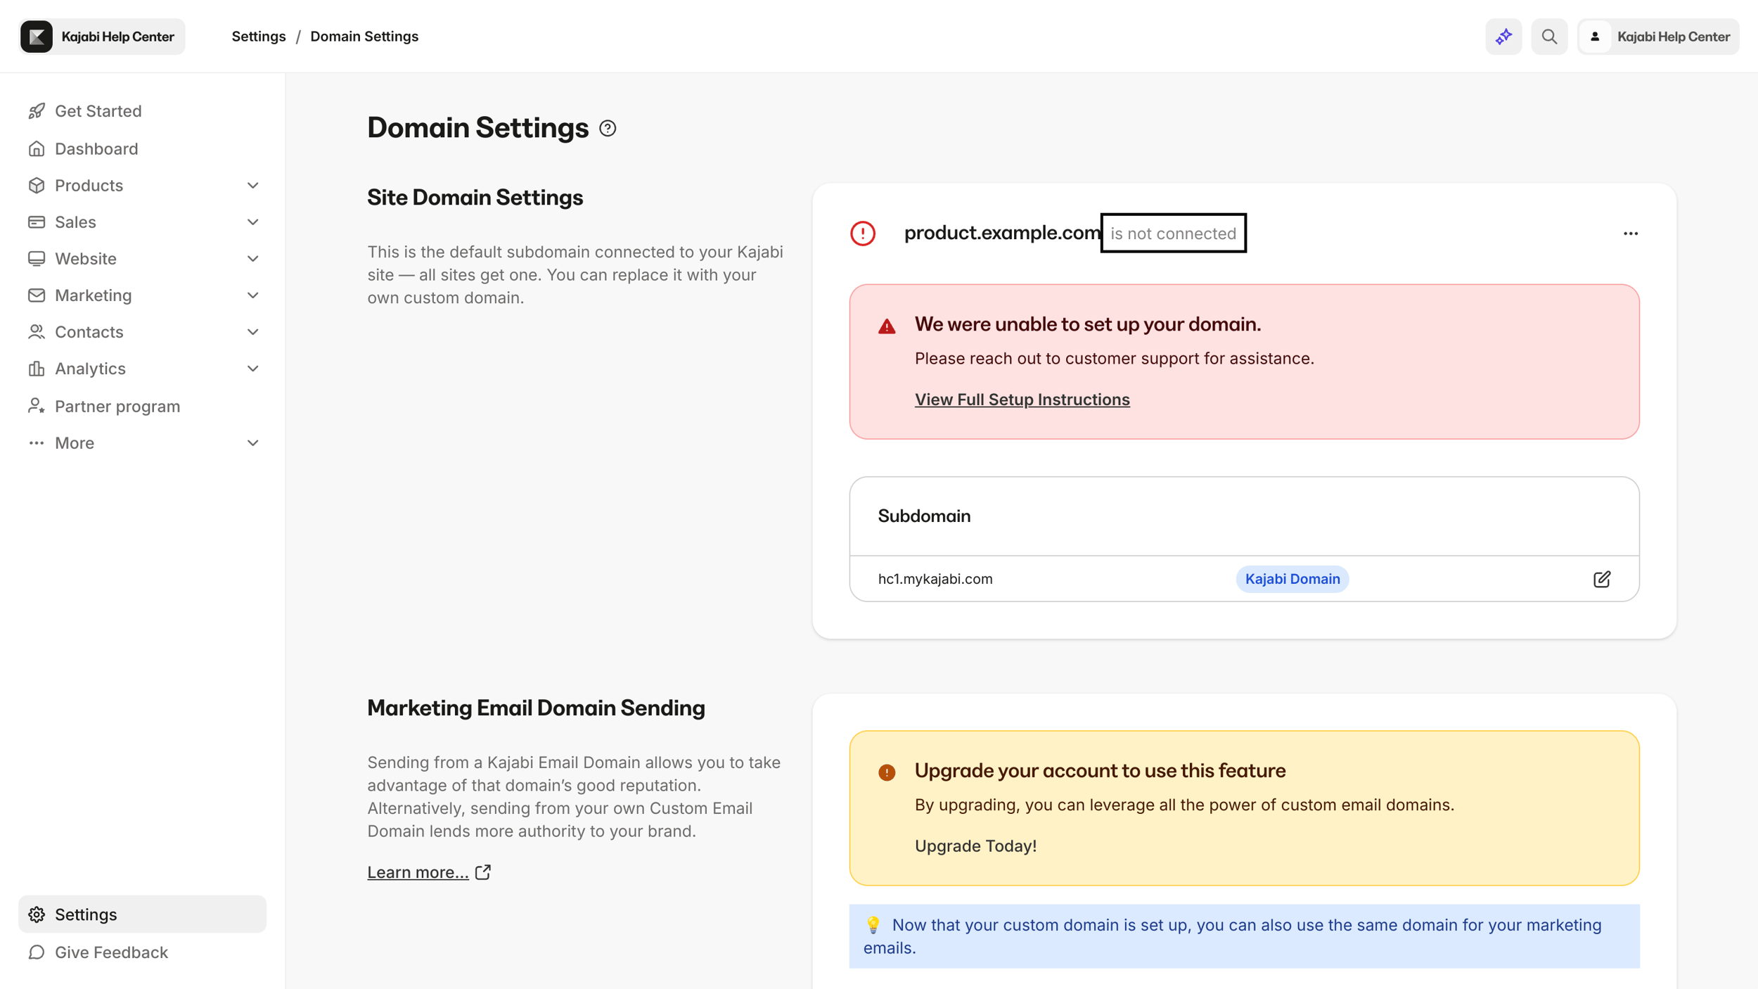
Task: Click the user avatar icon
Action: click(x=1595, y=37)
